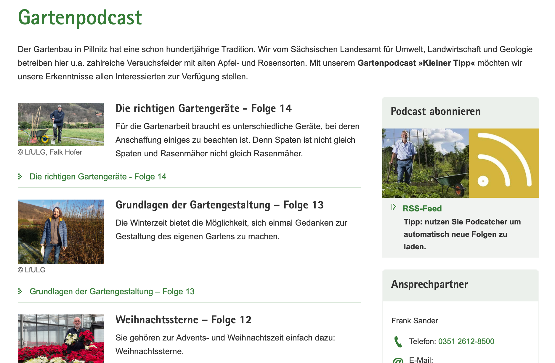
Task: Click the green telephone icon
Action: 398,342
